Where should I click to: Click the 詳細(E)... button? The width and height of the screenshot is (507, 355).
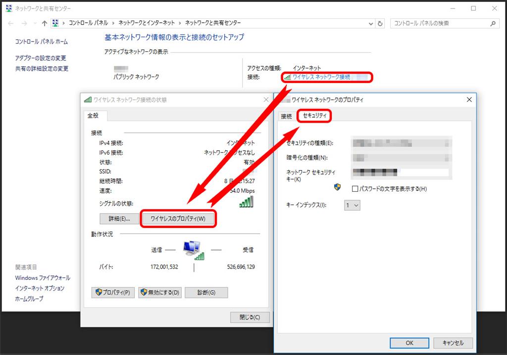coord(119,219)
